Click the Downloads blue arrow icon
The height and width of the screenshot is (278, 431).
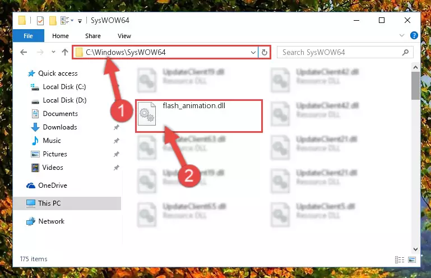(35, 127)
